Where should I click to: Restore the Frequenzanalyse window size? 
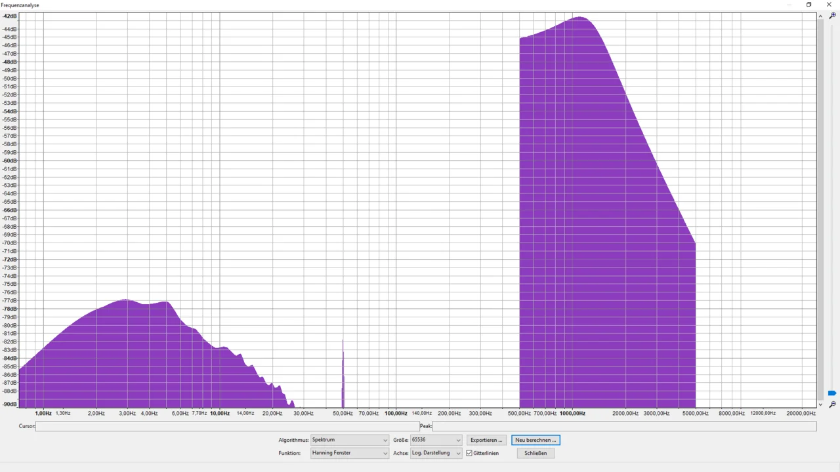click(808, 5)
